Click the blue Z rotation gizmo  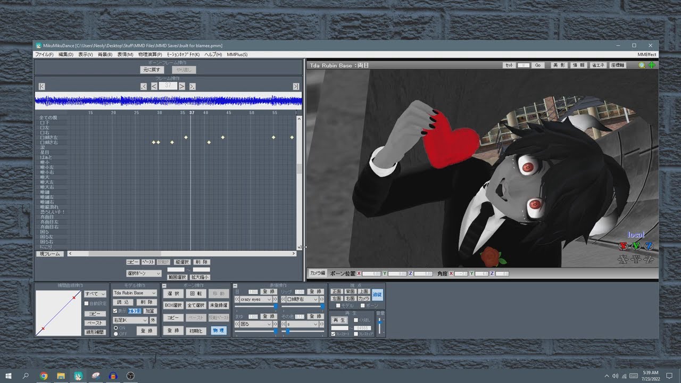(649, 246)
